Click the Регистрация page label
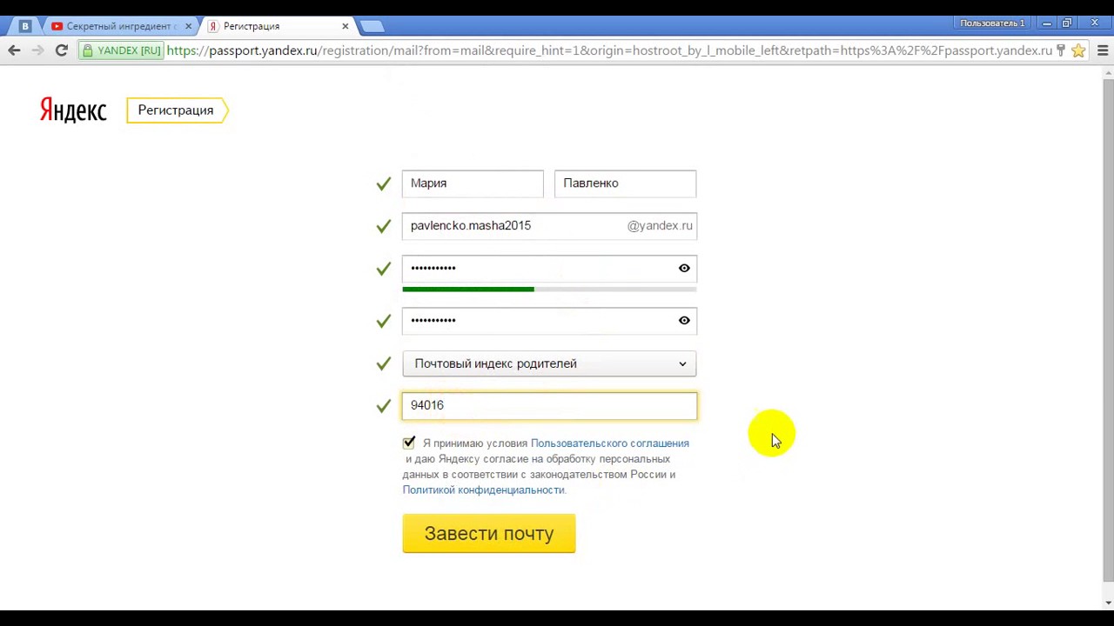Viewport: 1114px width, 626px height. point(176,110)
